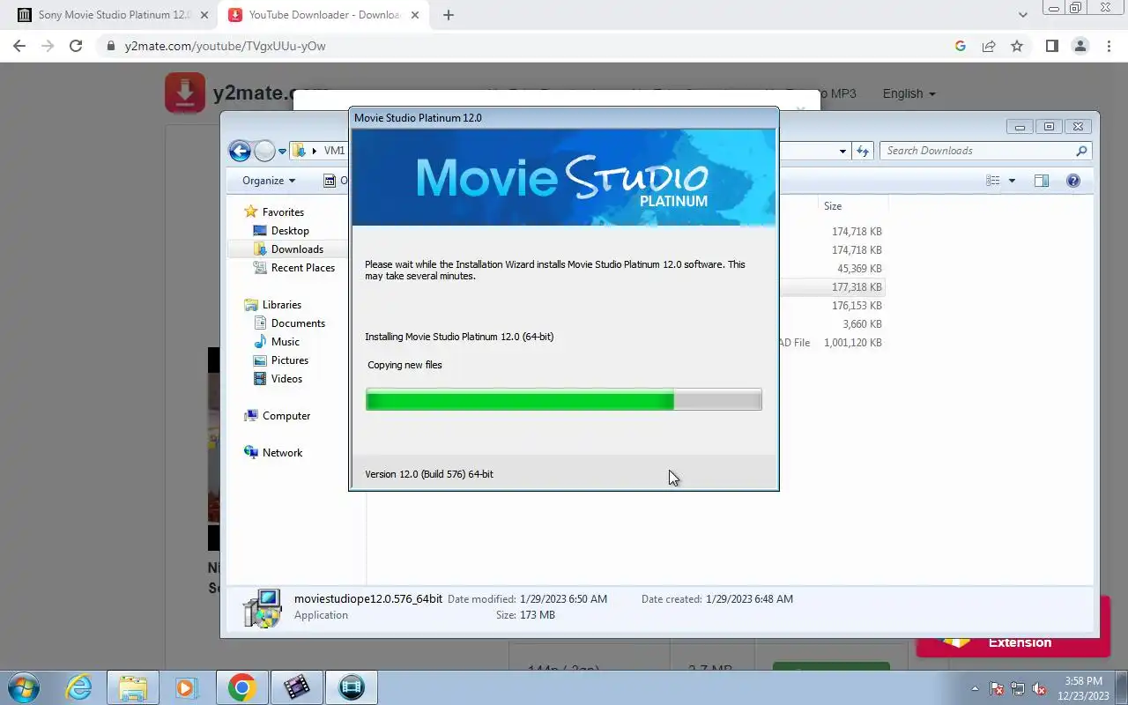Open Explorer help icon
This screenshot has width=1128, height=705.
(1073, 181)
